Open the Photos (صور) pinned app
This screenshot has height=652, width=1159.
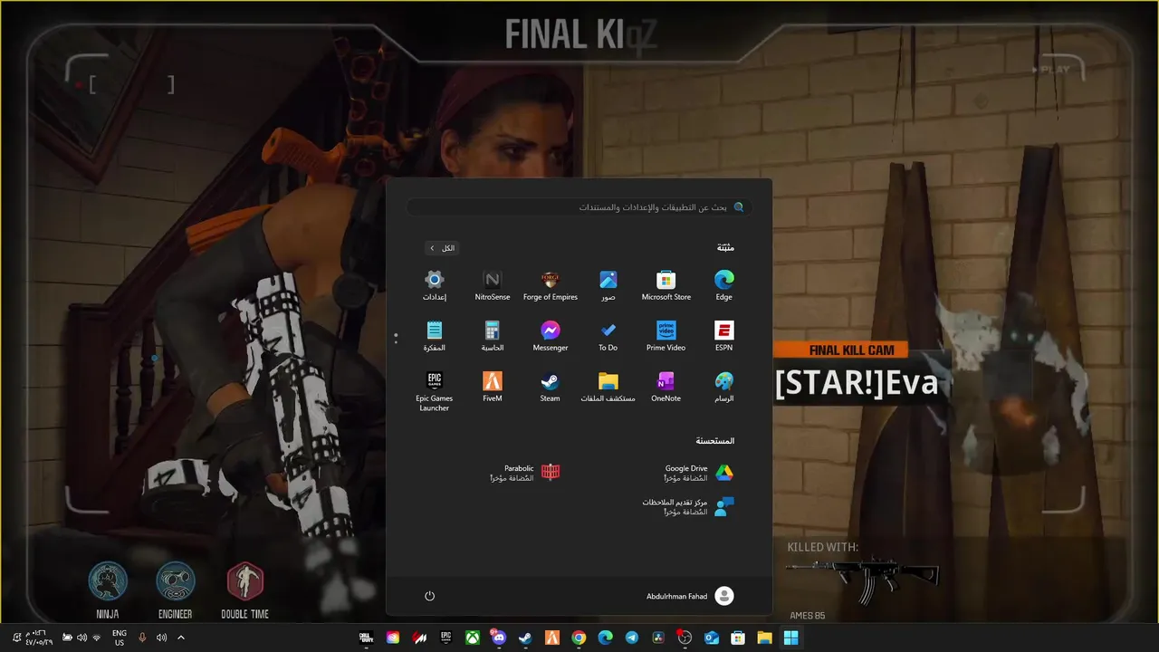608,285
